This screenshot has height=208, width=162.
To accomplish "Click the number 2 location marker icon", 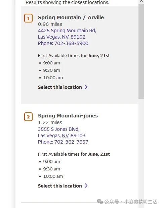I will (x=28, y=117).
